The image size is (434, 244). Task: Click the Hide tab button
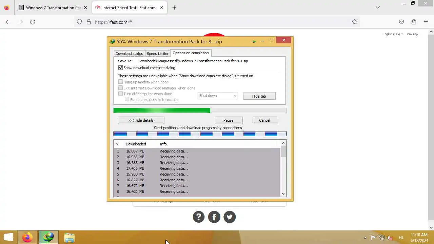[x=259, y=96]
